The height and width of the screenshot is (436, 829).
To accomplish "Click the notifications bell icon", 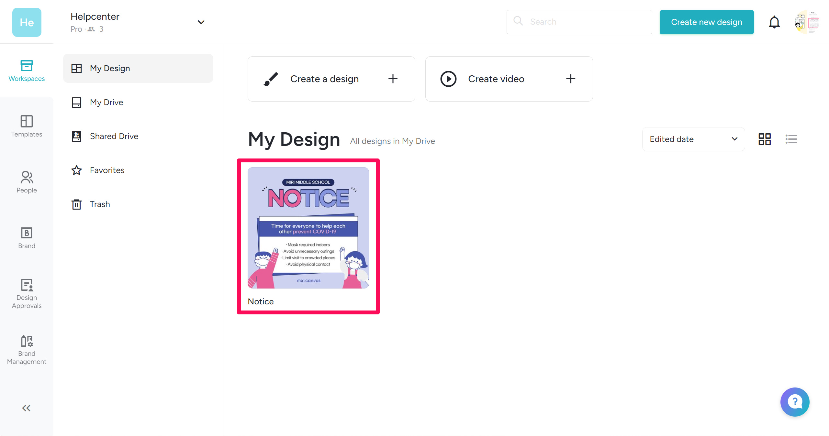I will coord(774,22).
